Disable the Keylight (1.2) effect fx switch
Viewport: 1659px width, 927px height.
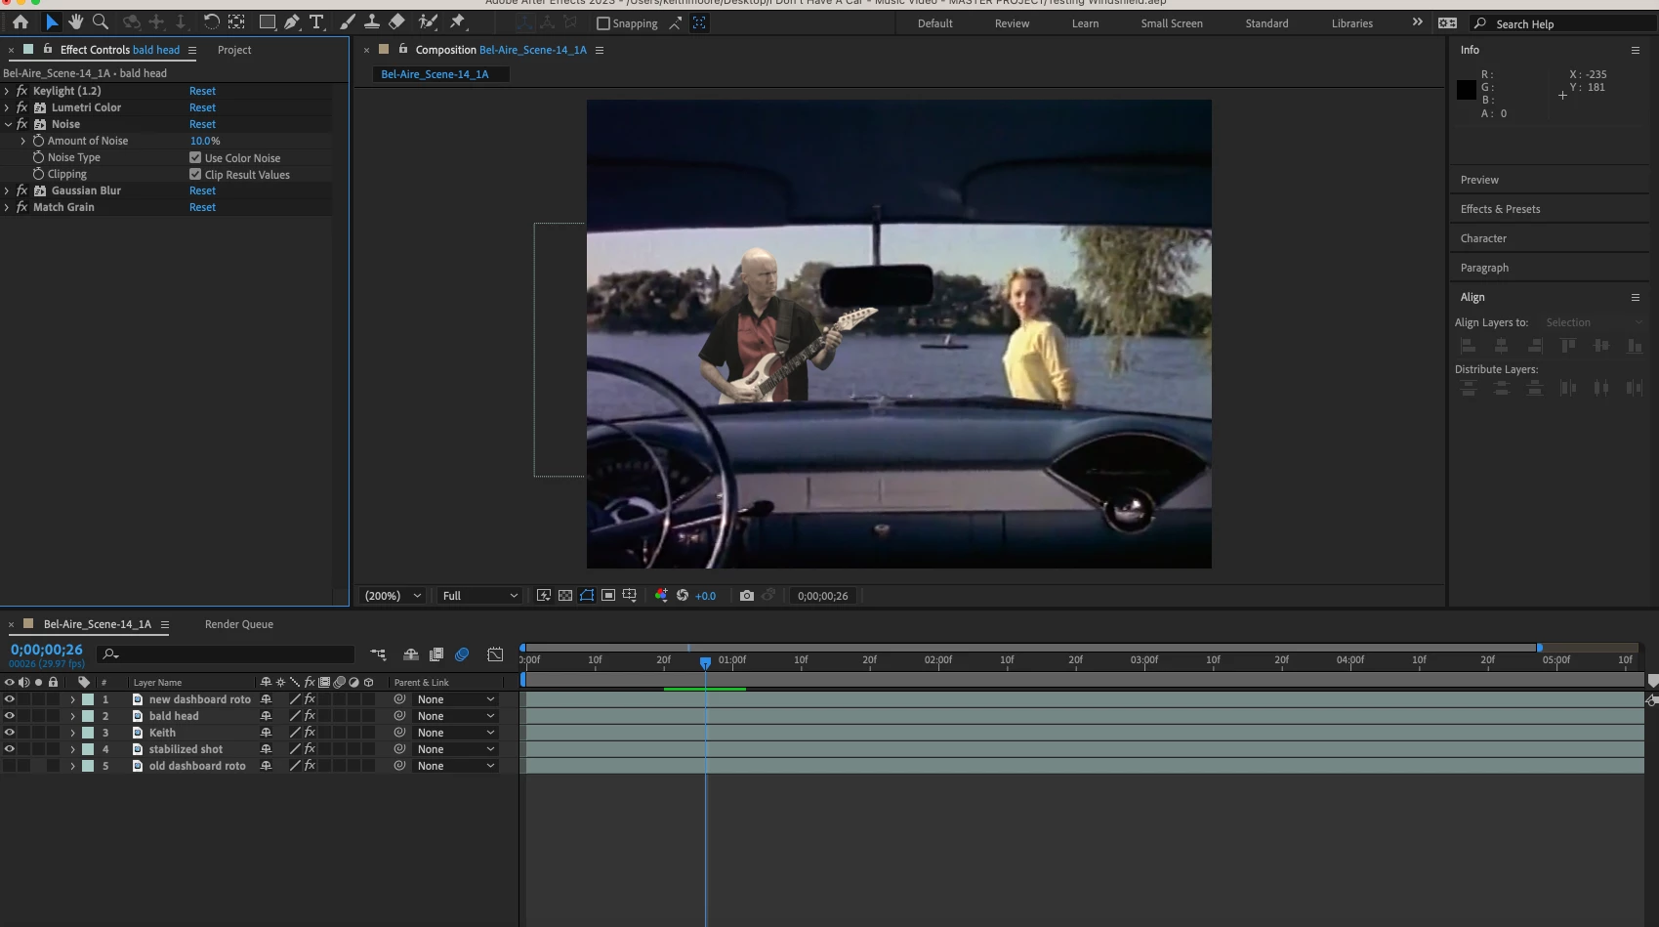pos(22,91)
